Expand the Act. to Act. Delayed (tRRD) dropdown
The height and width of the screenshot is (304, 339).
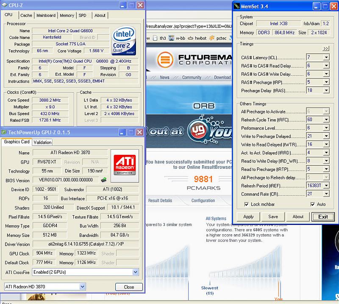point(326,153)
